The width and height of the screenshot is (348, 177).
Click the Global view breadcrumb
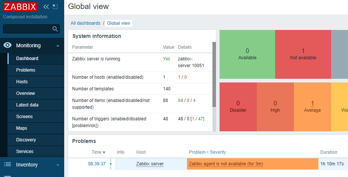coord(119,23)
